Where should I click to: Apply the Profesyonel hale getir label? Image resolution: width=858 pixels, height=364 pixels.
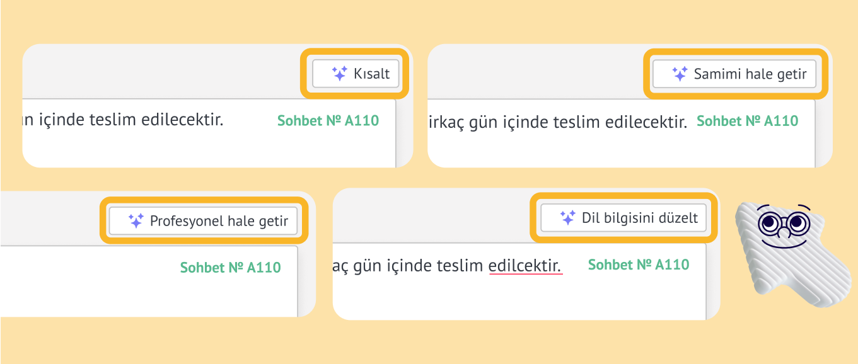(x=219, y=222)
